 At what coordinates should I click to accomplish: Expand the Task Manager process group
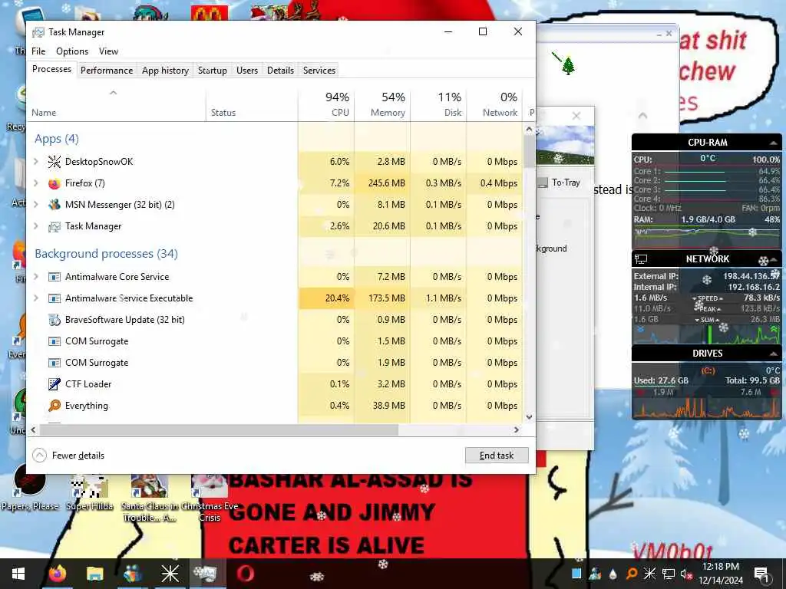point(36,226)
